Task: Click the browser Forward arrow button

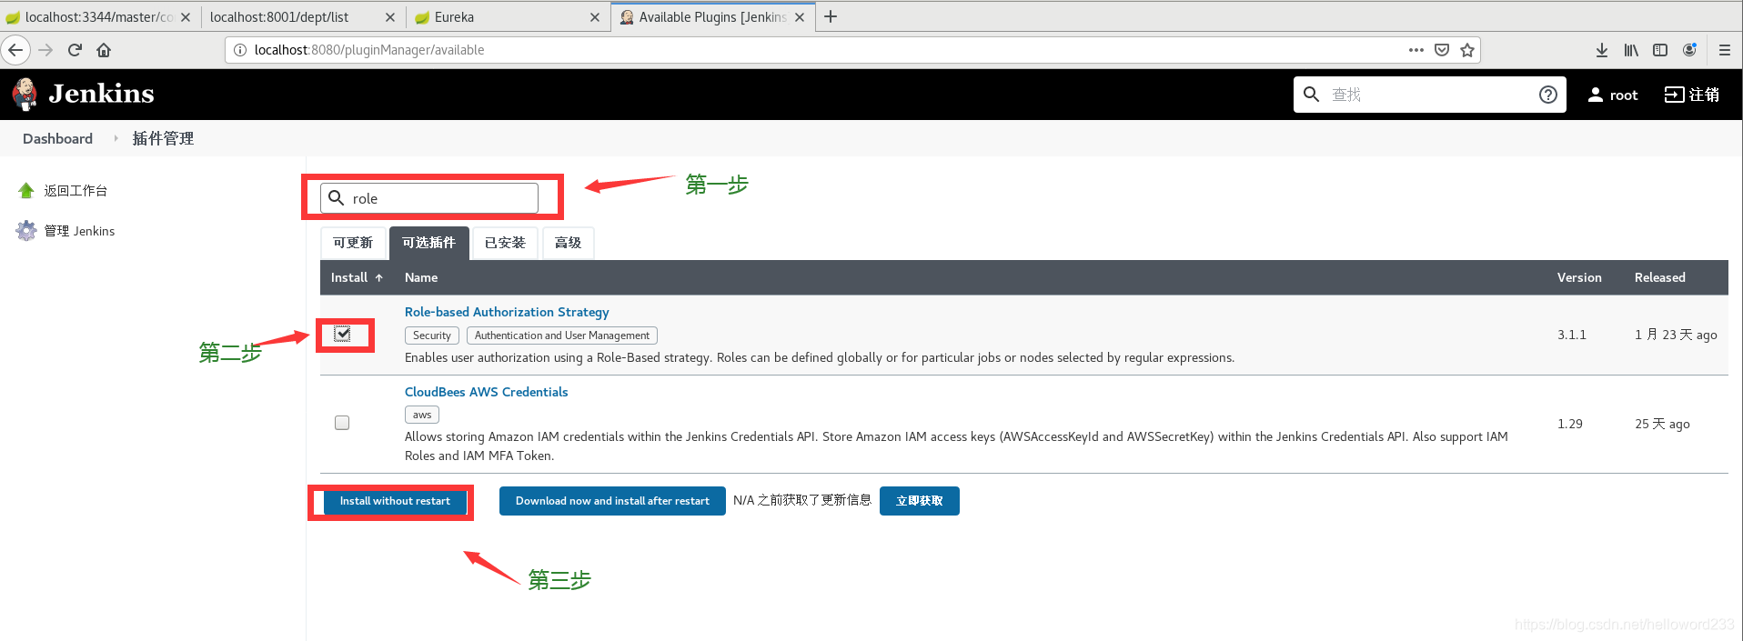Action: click(x=45, y=50)
